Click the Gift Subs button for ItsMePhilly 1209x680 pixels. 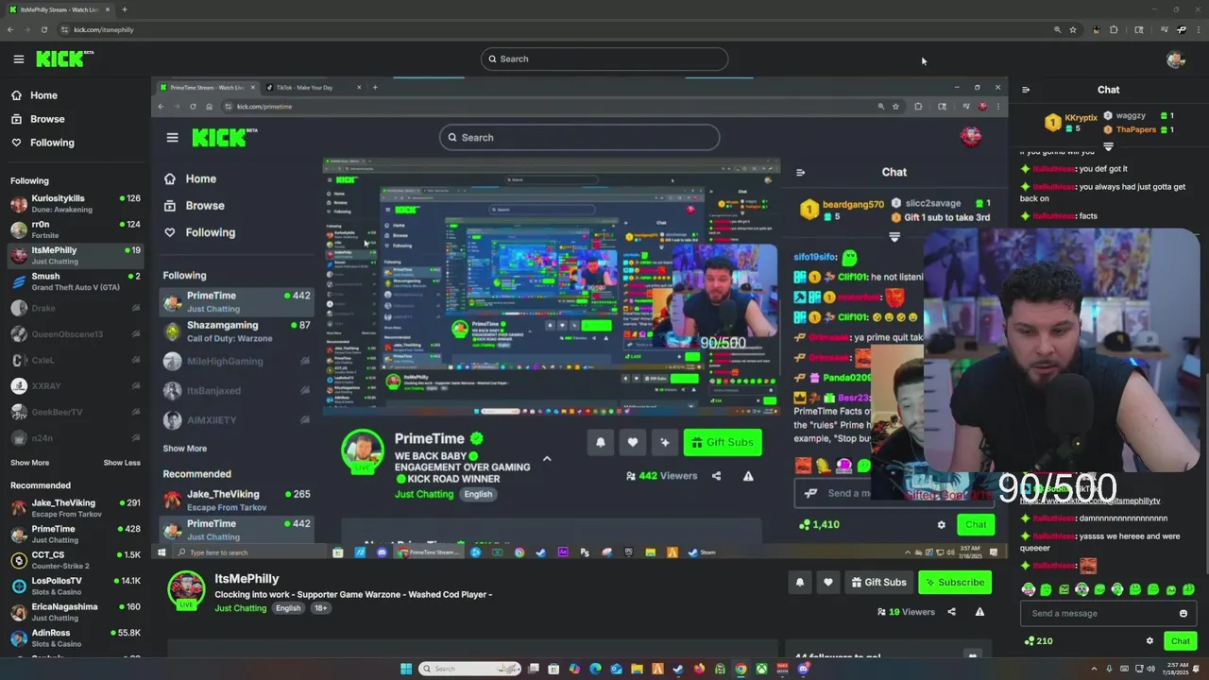click(x=878, y=582)
